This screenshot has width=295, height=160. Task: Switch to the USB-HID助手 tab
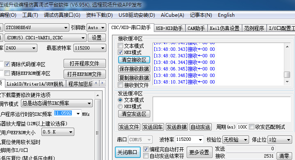click(169, 28)
